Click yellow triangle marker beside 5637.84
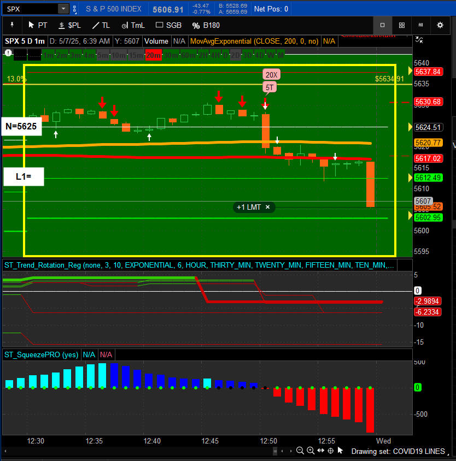The image size is (456, 461). point(410,71)
